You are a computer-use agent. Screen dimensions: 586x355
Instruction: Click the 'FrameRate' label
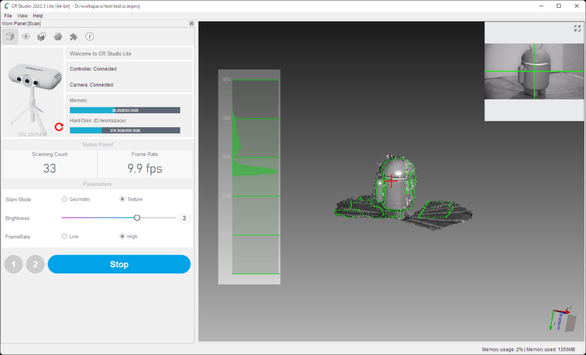click(x=18, y=237)
